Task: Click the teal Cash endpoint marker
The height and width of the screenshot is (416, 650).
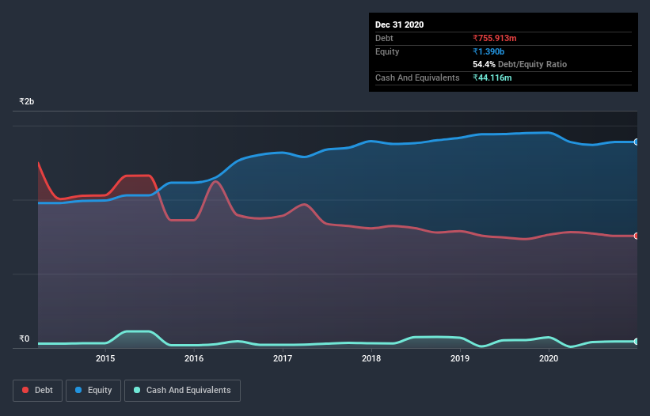Action: pos(637,342)
